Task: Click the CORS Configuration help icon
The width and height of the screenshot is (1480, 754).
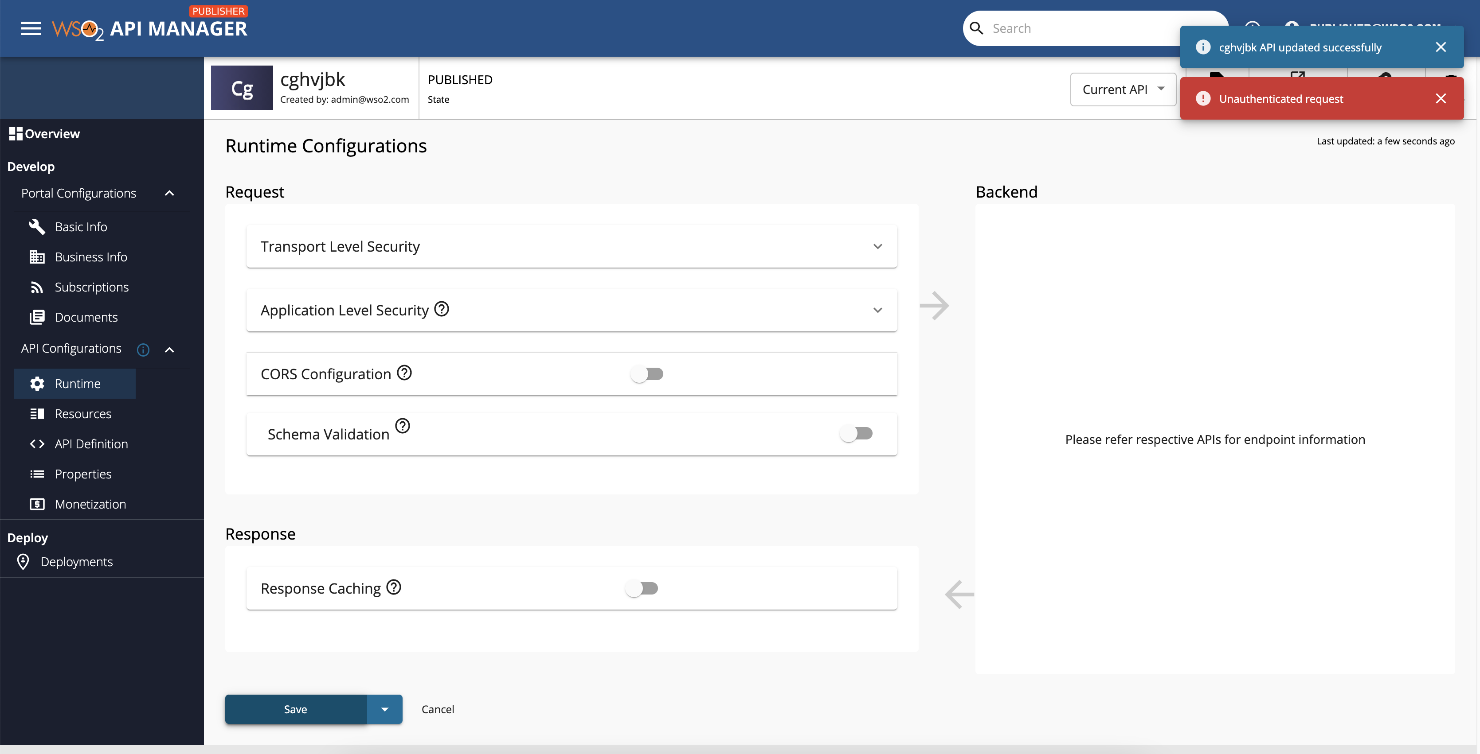Action: (404, 373)
